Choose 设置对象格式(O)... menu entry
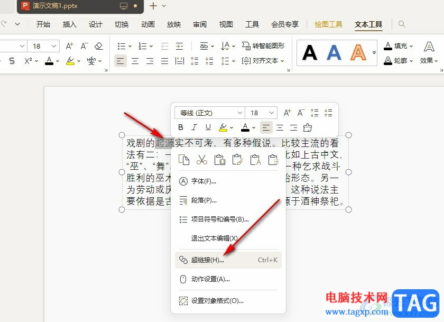Viewport: 444px width, 322px height. (228, 301)
